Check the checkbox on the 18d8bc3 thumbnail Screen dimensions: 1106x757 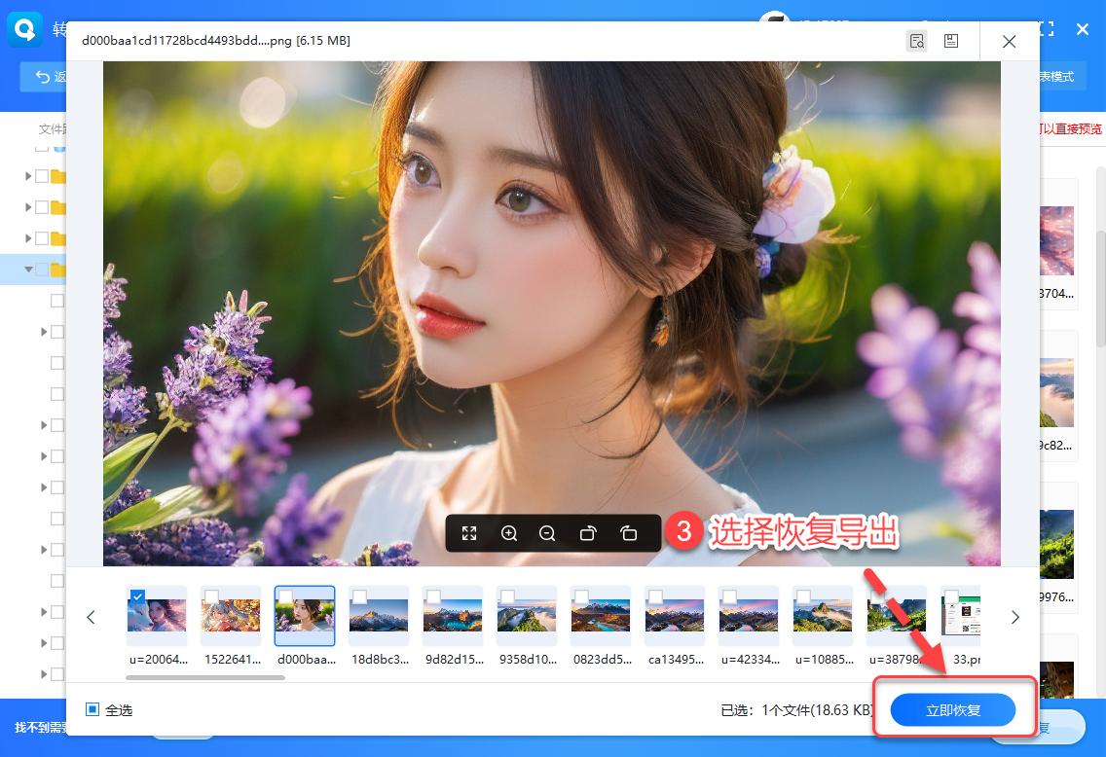click(x=356, y=595)
